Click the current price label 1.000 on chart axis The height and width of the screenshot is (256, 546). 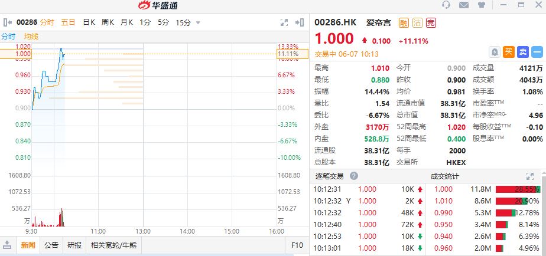16,54
